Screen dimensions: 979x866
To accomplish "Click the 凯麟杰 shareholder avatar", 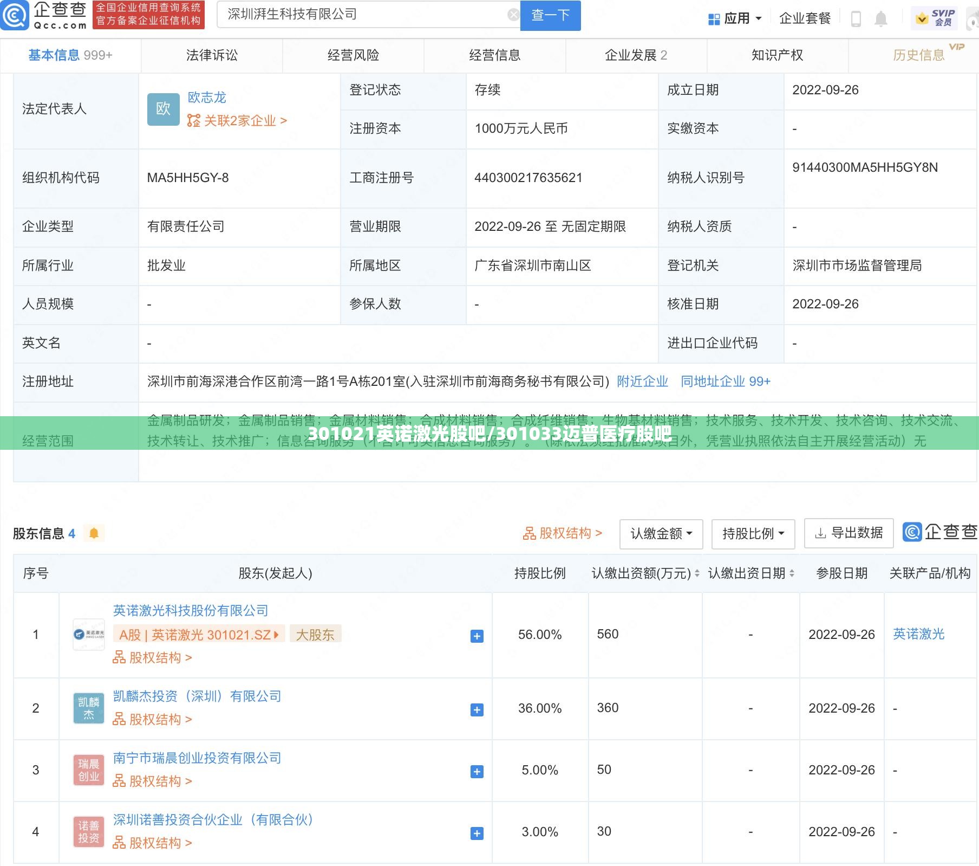I will pyautogui.click(x=89, y=708).
